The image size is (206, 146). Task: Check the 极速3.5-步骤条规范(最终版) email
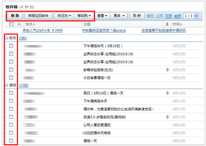11,117
